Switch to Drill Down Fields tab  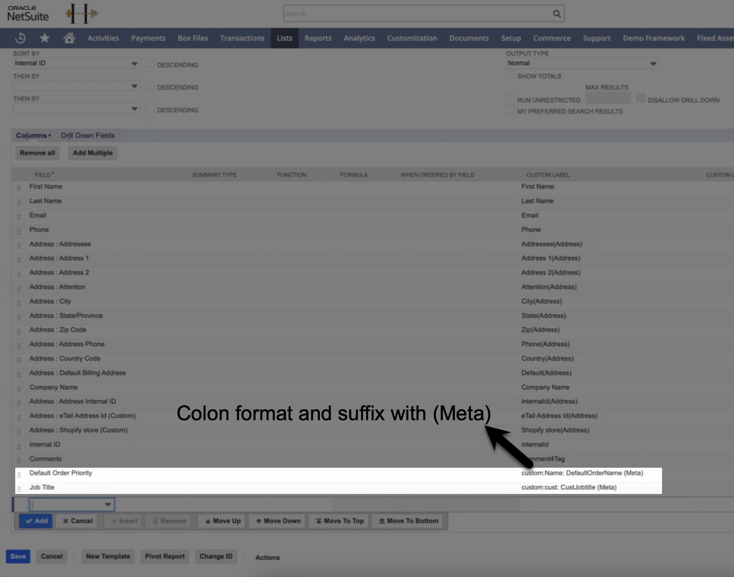[x=88, y=136]
